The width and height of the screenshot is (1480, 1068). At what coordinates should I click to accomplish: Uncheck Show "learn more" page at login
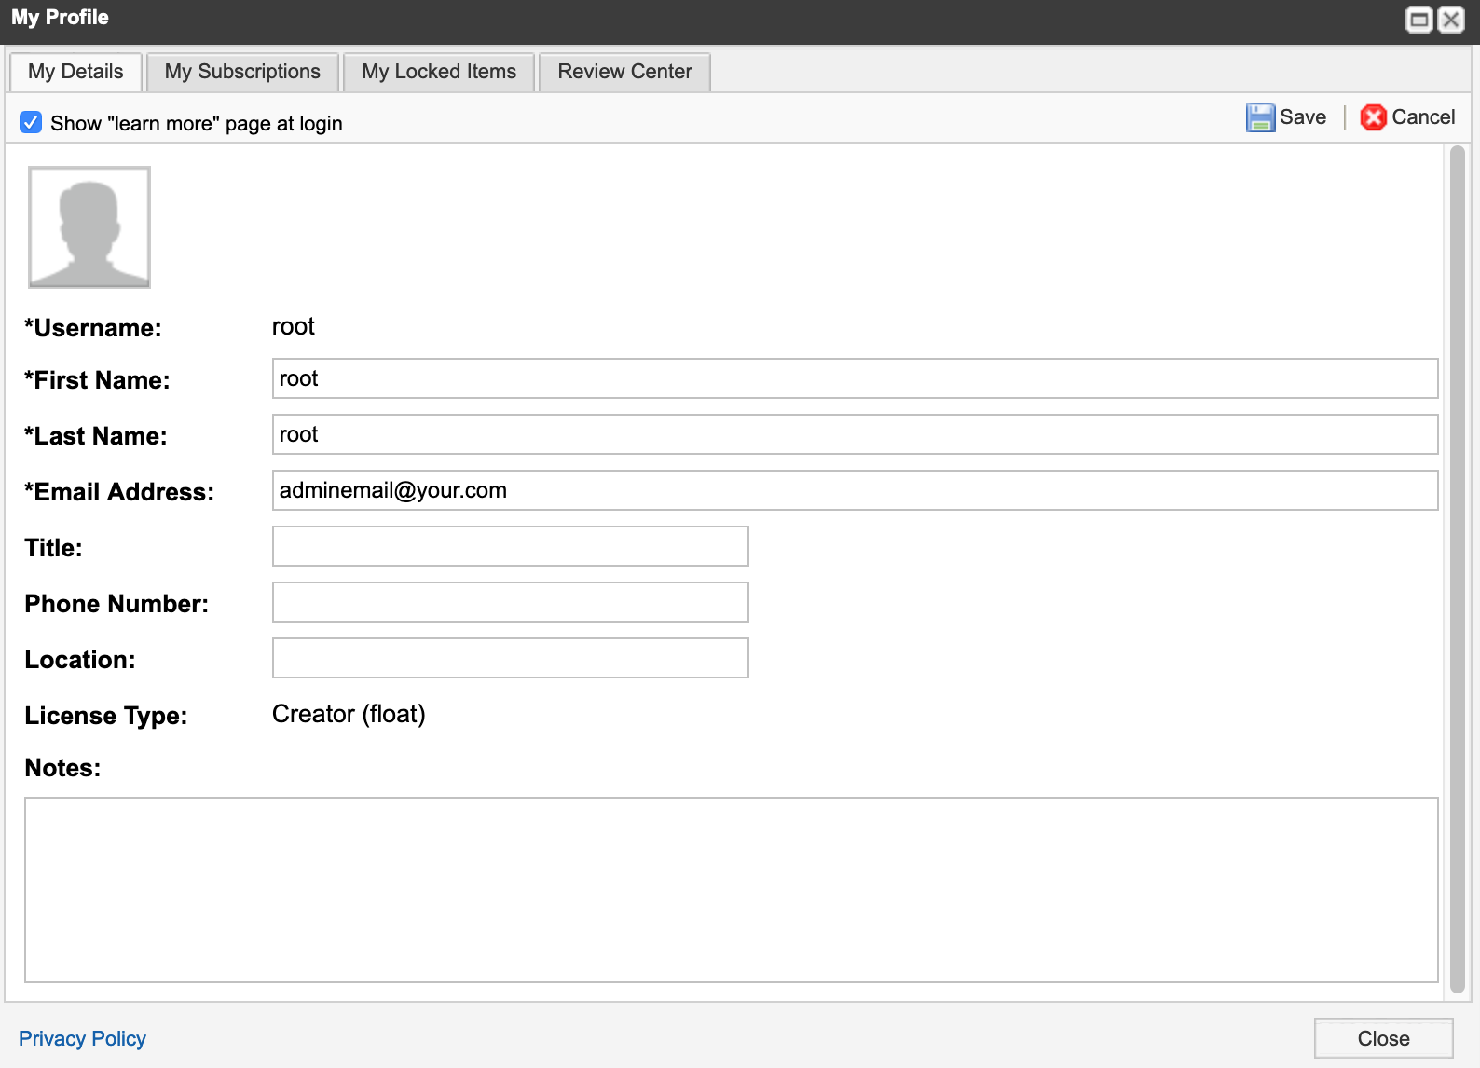tap(31, 122)
